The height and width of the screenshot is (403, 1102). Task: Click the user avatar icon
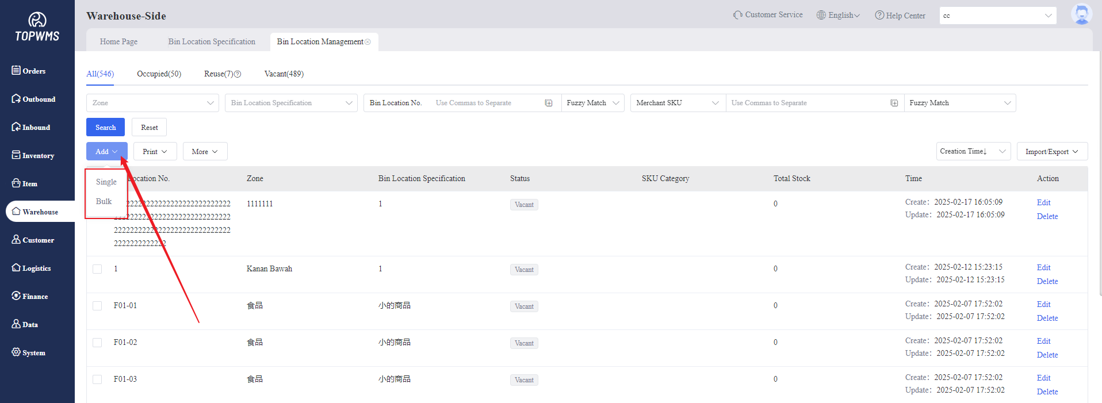pos(1081,14)
